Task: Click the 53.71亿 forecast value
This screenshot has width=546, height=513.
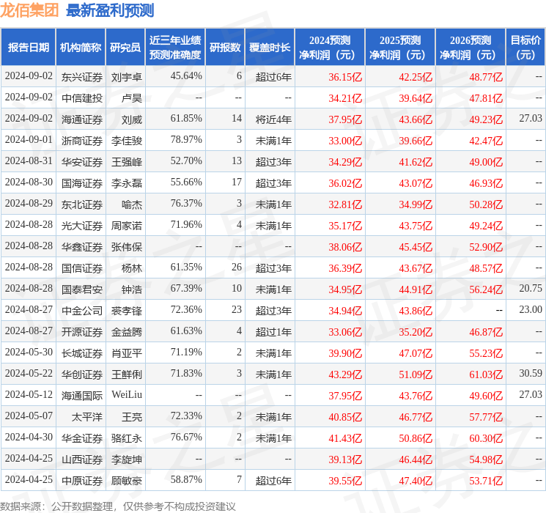Action: click(x=486, y=481)
